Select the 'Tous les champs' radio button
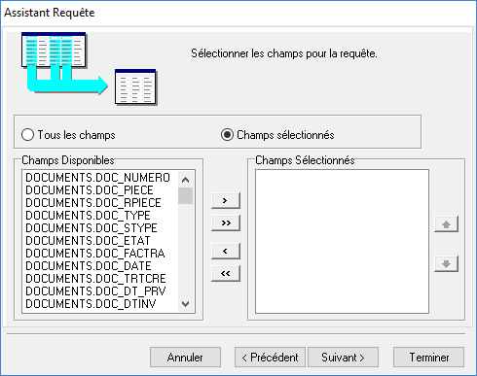 pos(28,135)
